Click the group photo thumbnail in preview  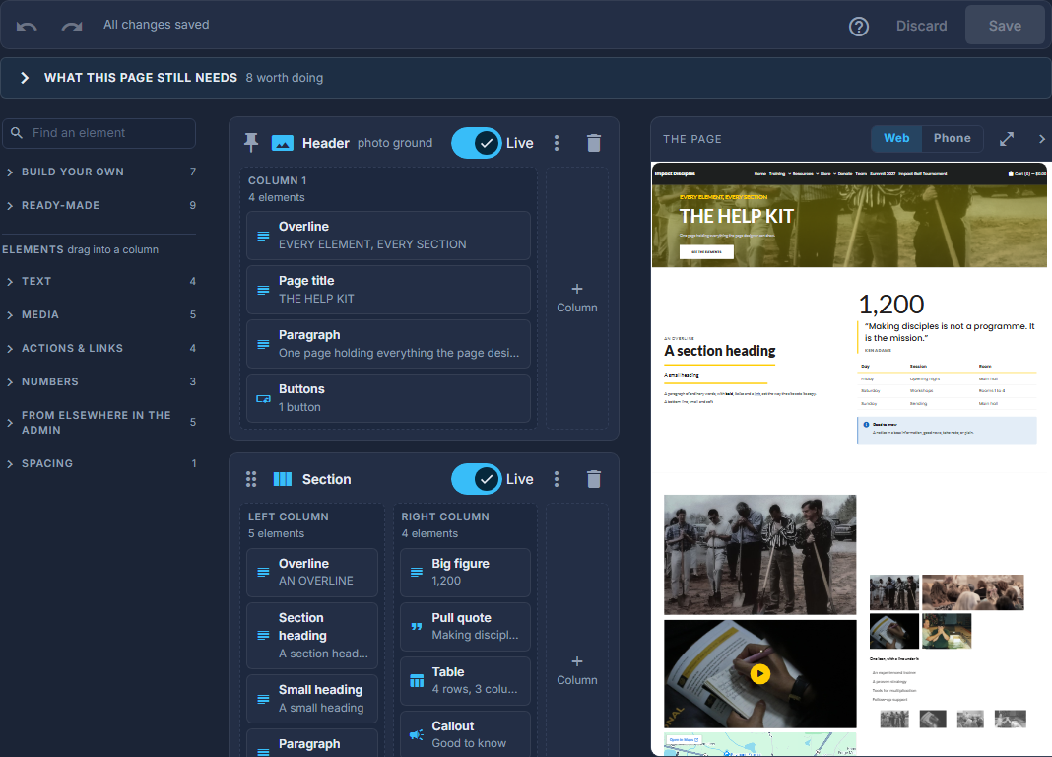pyautogui.click(x=759, y=554)
